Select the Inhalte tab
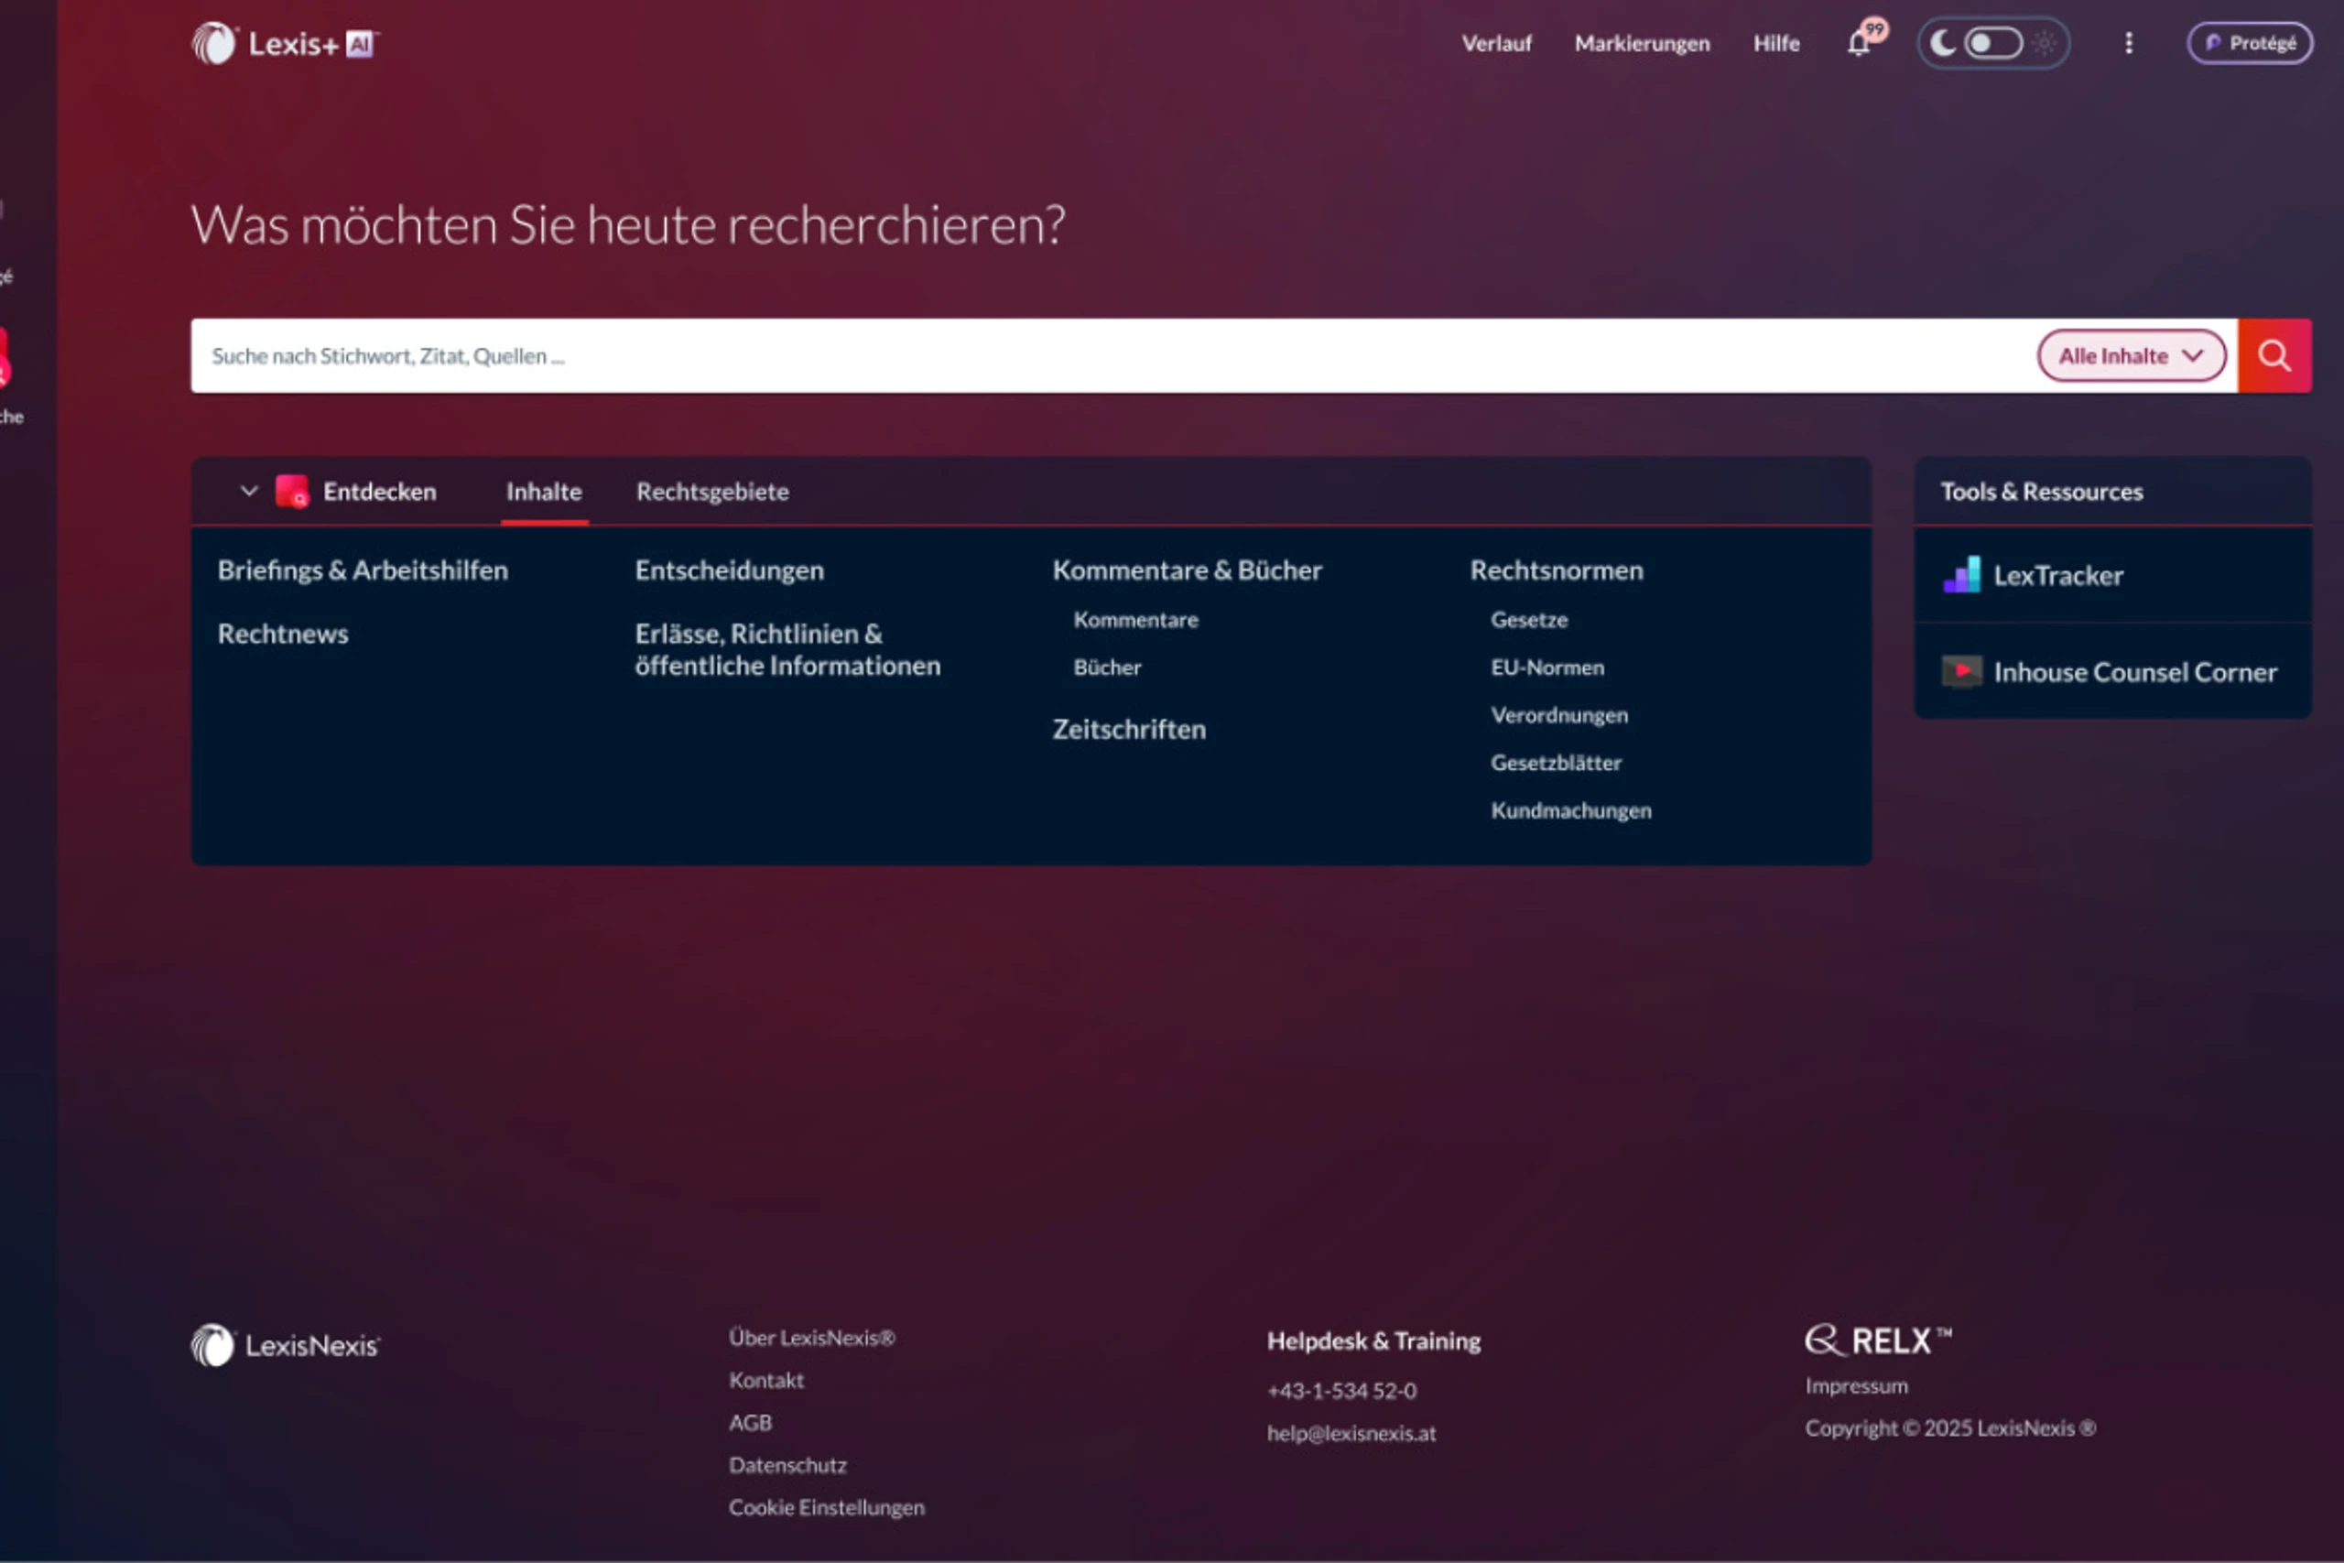The height and width of the screenshot is (1563, 2344). pyautogui.click(x=543, y=492)
